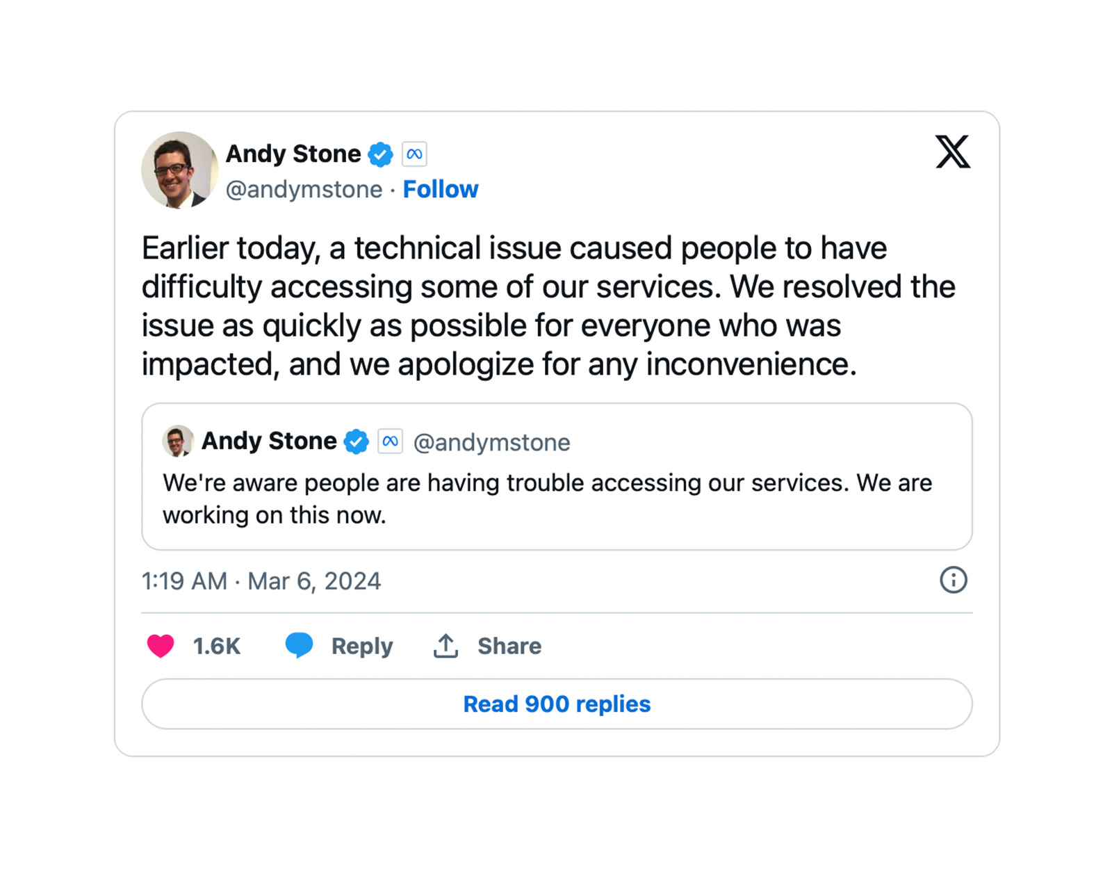Image resolution: width=1112 pixels, height=869 pixels.
Task: Click the Reply text label
Action: coord(362,646)
